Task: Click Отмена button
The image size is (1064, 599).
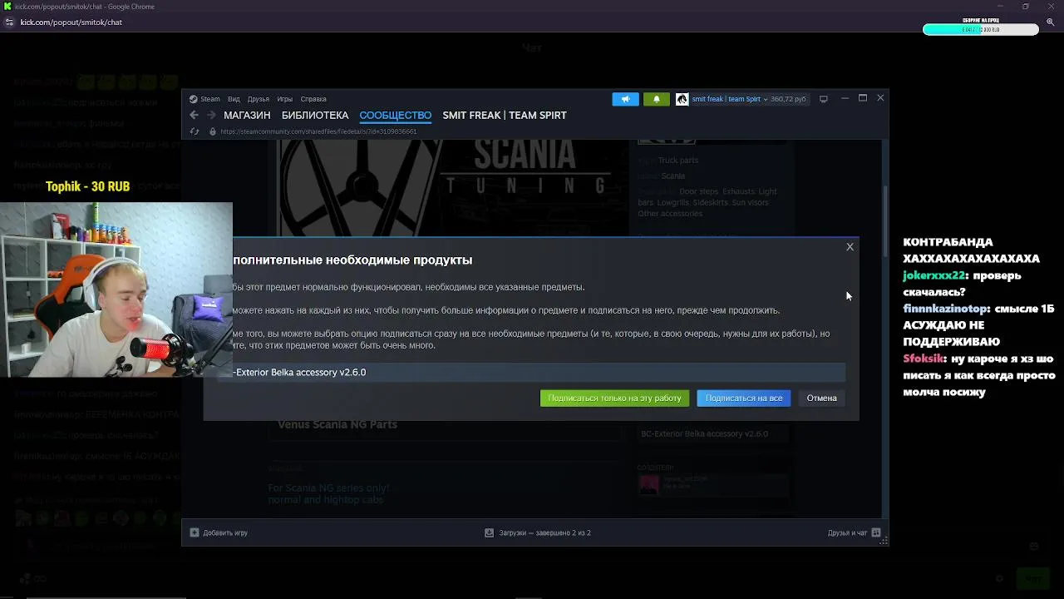Action: tap(821, 398)
